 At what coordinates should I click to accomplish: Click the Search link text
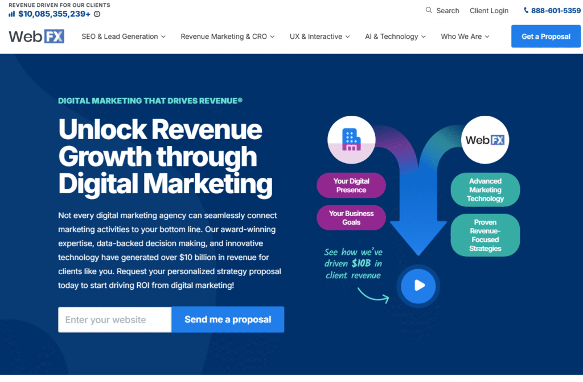(447, 10)
